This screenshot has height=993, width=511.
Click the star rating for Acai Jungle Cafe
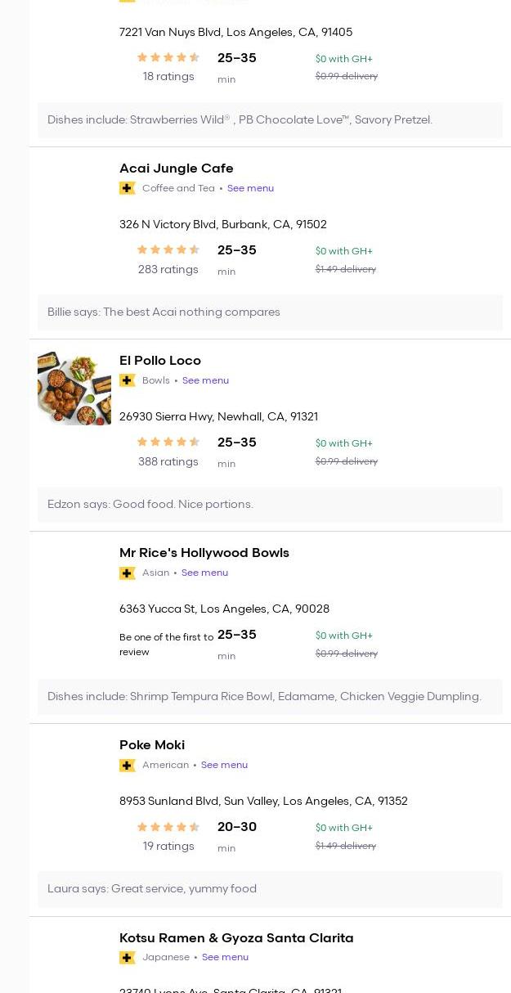(168, 250)
